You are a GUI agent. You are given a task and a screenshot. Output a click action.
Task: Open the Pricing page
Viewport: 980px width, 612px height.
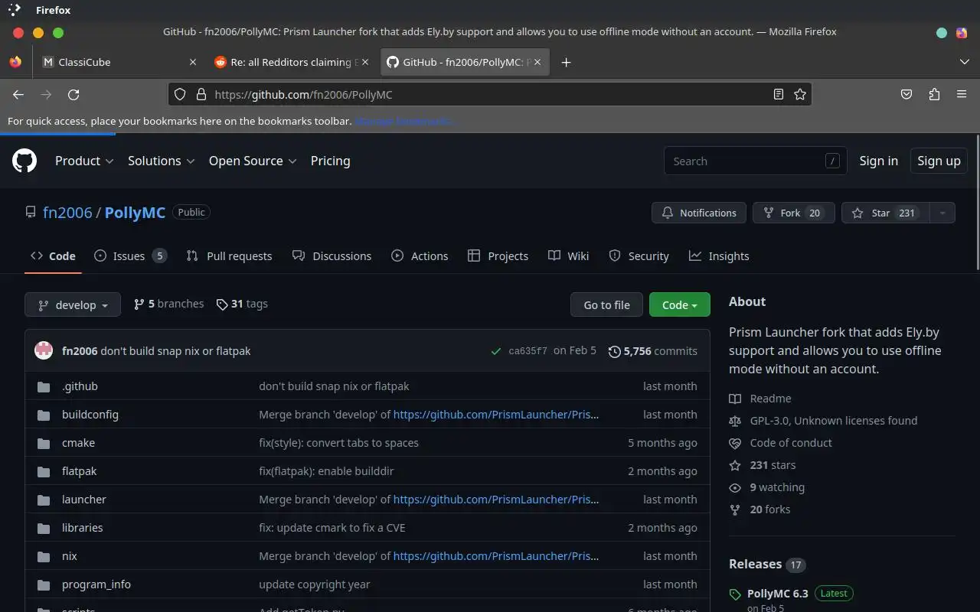click(330, 161)
